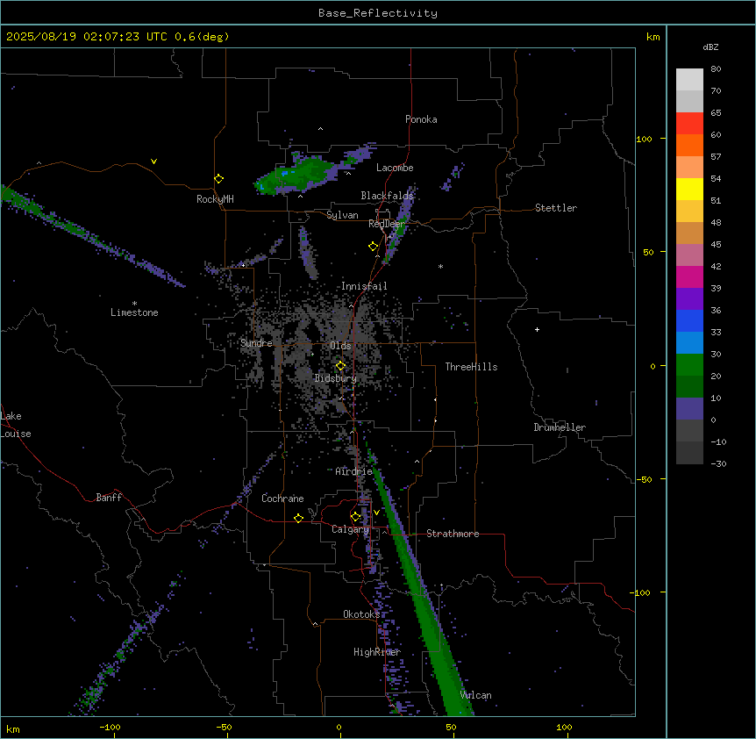
Task: Click the Olds town label
Action: (x=340, y=346)
